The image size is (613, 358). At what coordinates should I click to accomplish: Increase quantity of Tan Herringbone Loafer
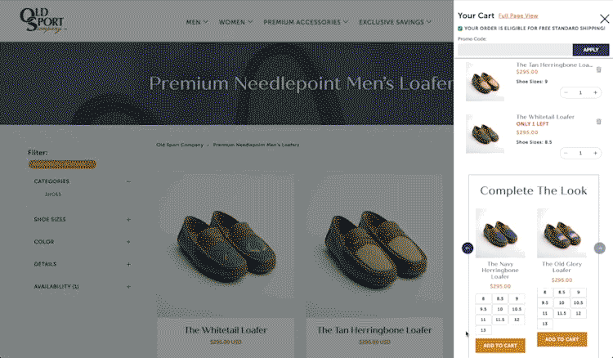pyautogui.click(x=595, y=92)
